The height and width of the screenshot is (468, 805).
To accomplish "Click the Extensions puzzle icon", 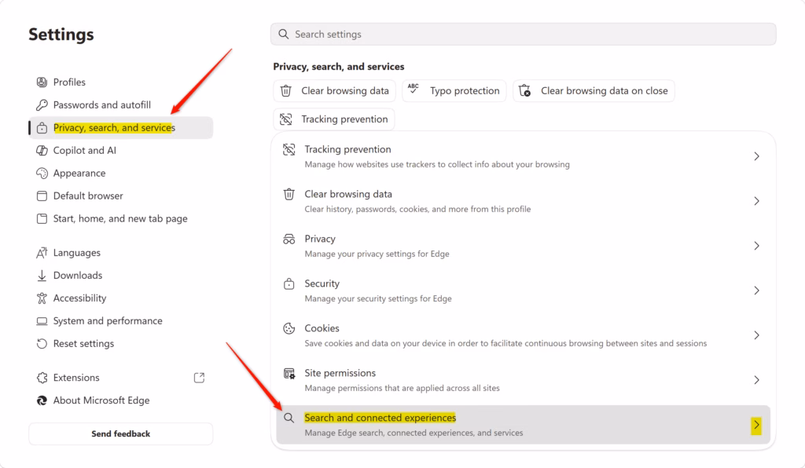I will click(x=42, y=378).
